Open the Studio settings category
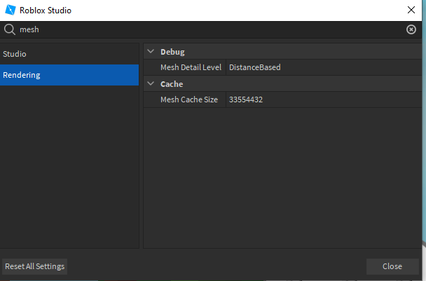Screen dimensions: 426x281 pos(69,54)
